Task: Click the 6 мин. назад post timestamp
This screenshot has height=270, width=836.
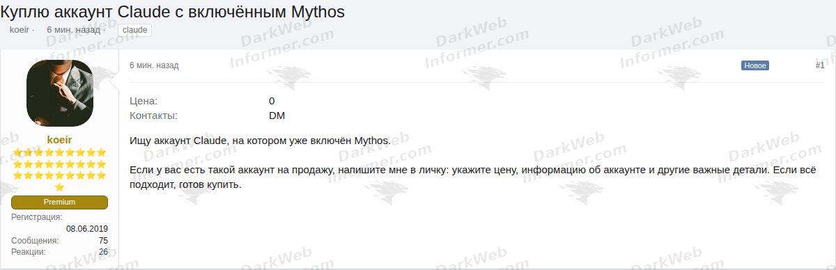Action: [x=154, y=65]
